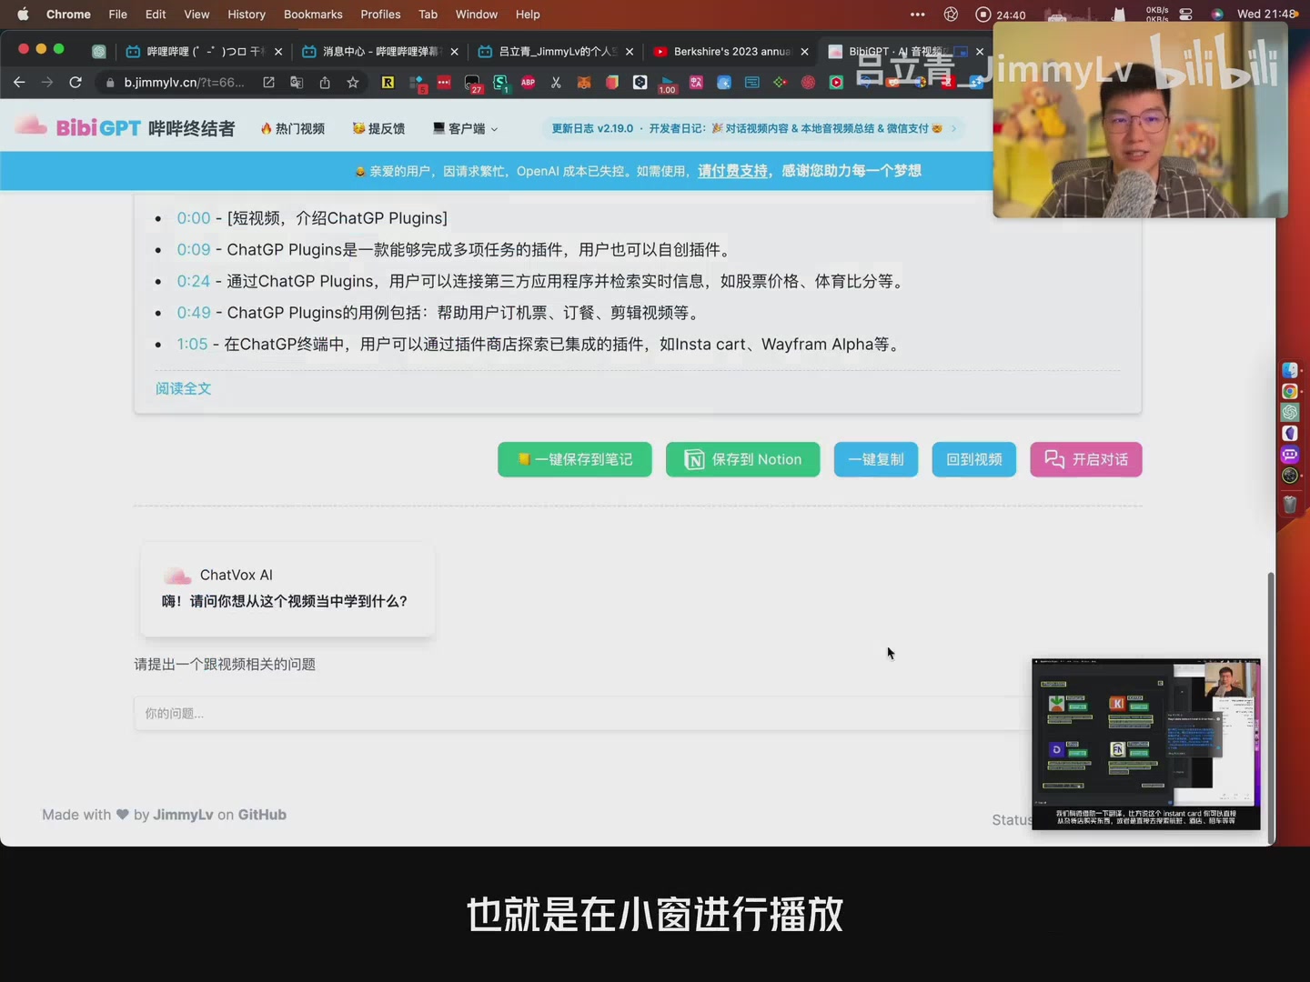The image size is (1310, 982).
Task: Reload the page with the refresh icon
Action: coord(76,83)
